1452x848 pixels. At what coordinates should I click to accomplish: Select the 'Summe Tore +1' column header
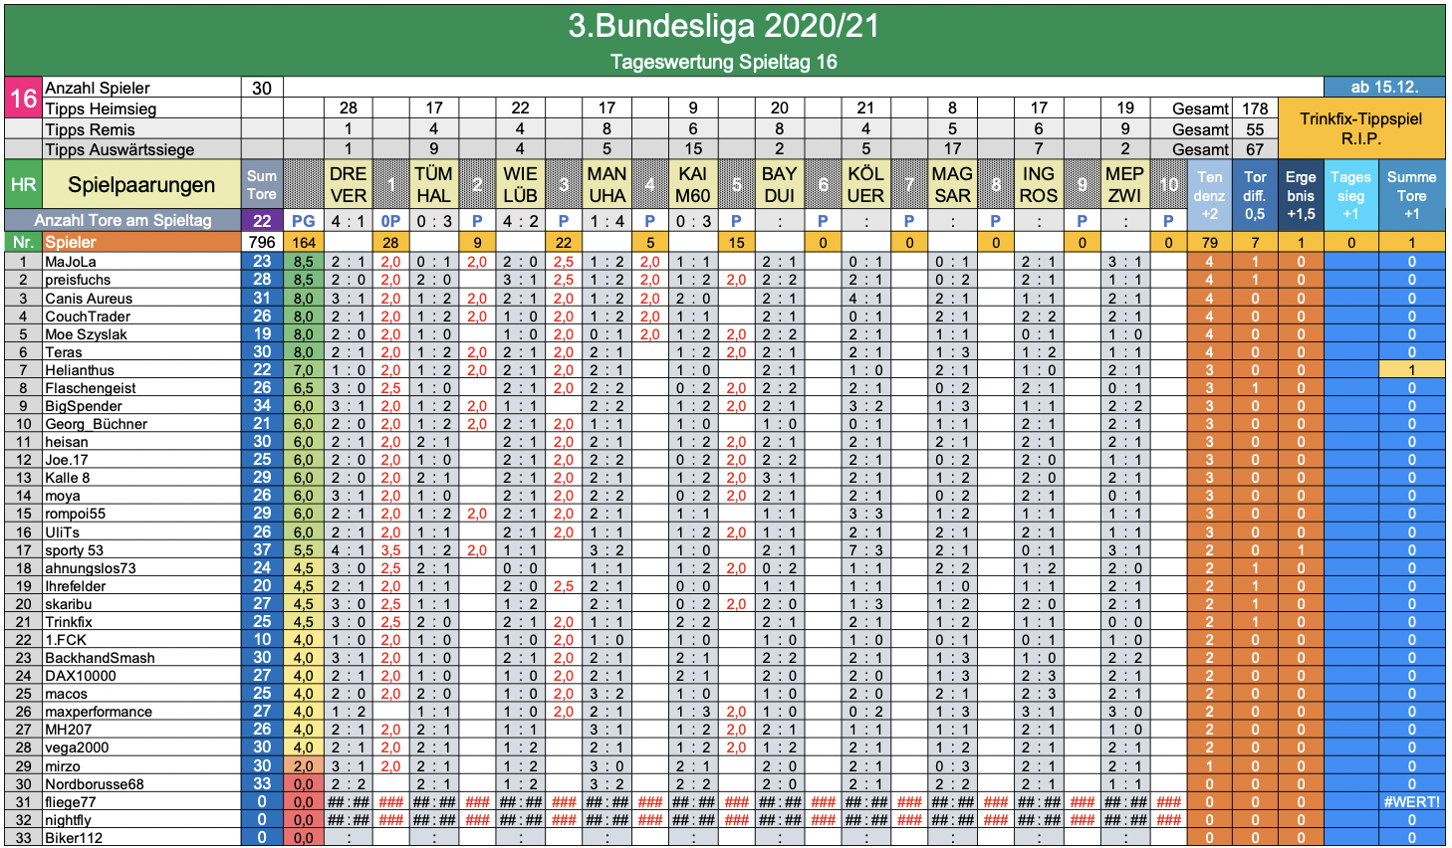click(1412, 195)
